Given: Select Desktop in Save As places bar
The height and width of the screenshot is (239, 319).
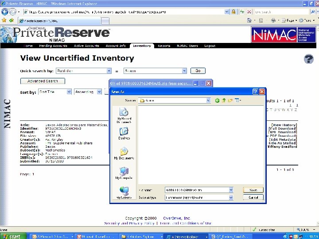Looking at the screenshot, I should tap(124, 134).
